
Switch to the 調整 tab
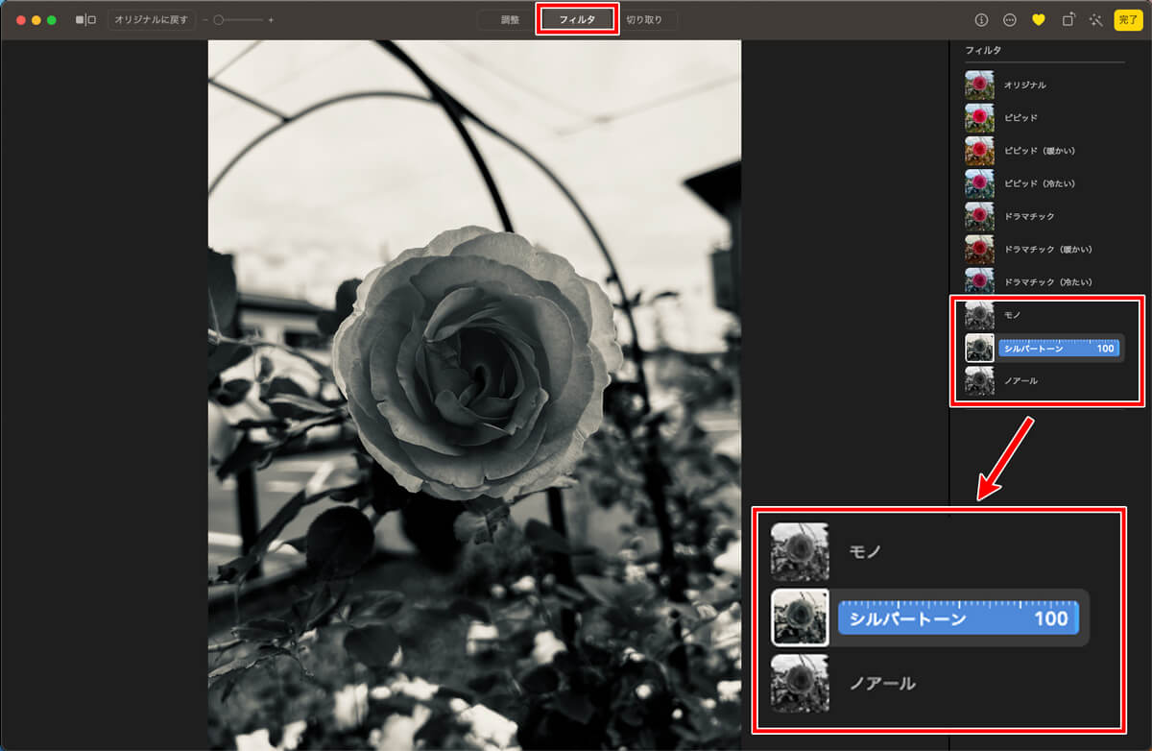[509, 19]
